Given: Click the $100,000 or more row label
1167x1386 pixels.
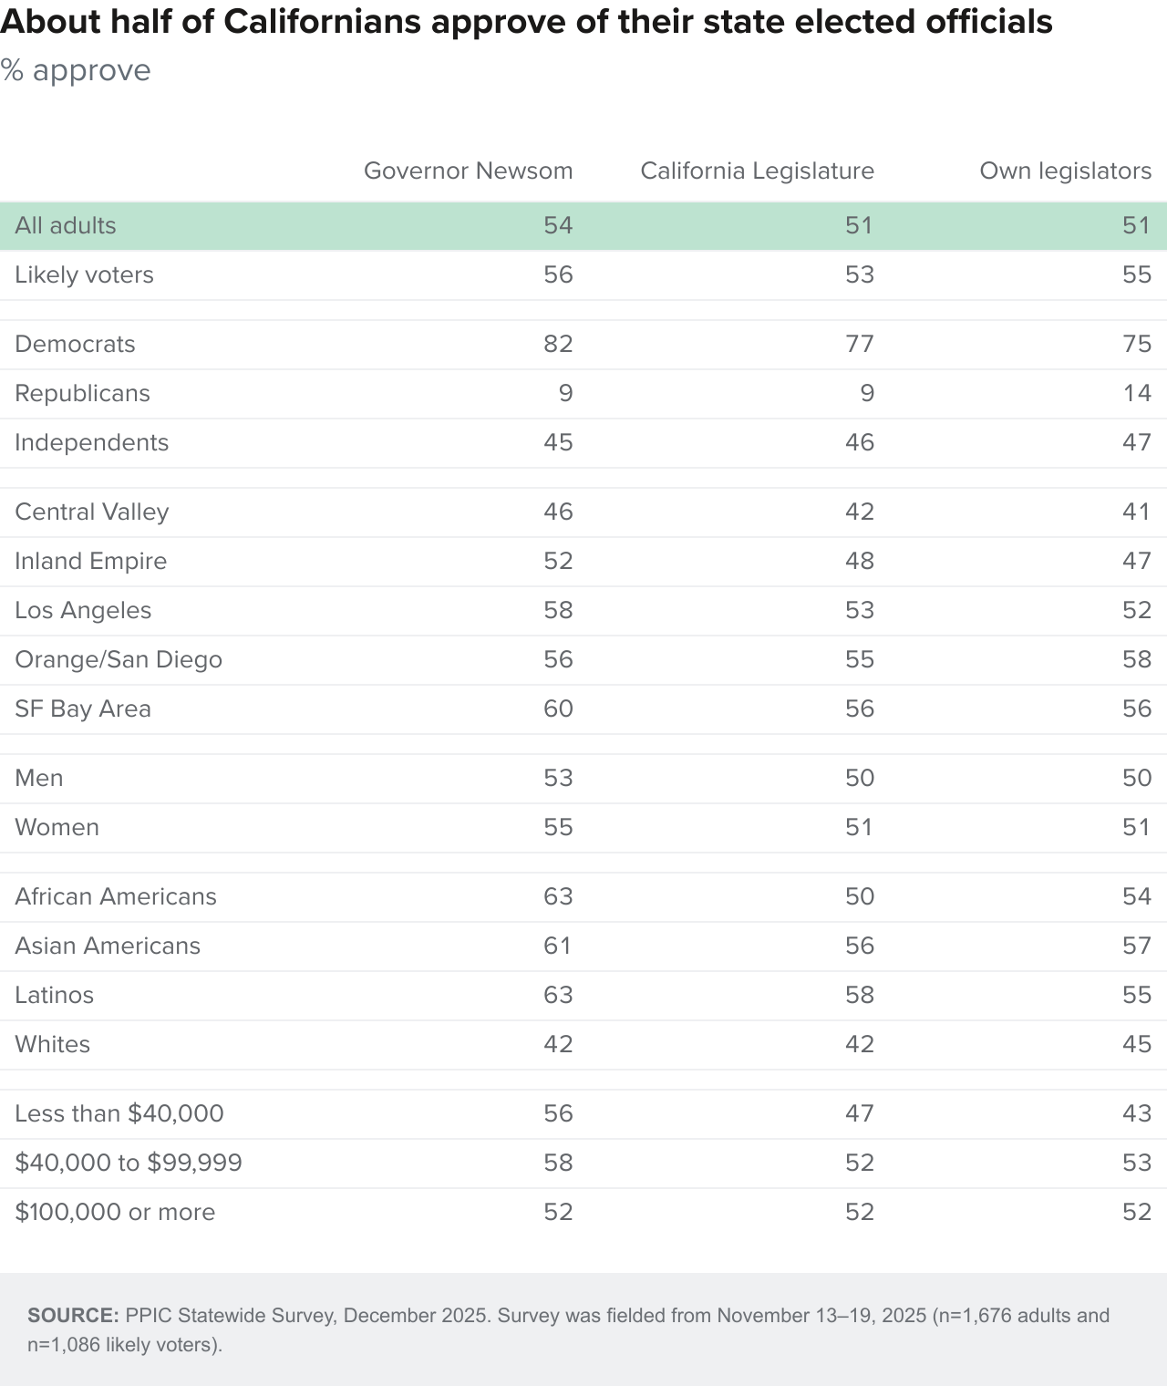Looking at the screenshot, I should [x=115, y=1212].
